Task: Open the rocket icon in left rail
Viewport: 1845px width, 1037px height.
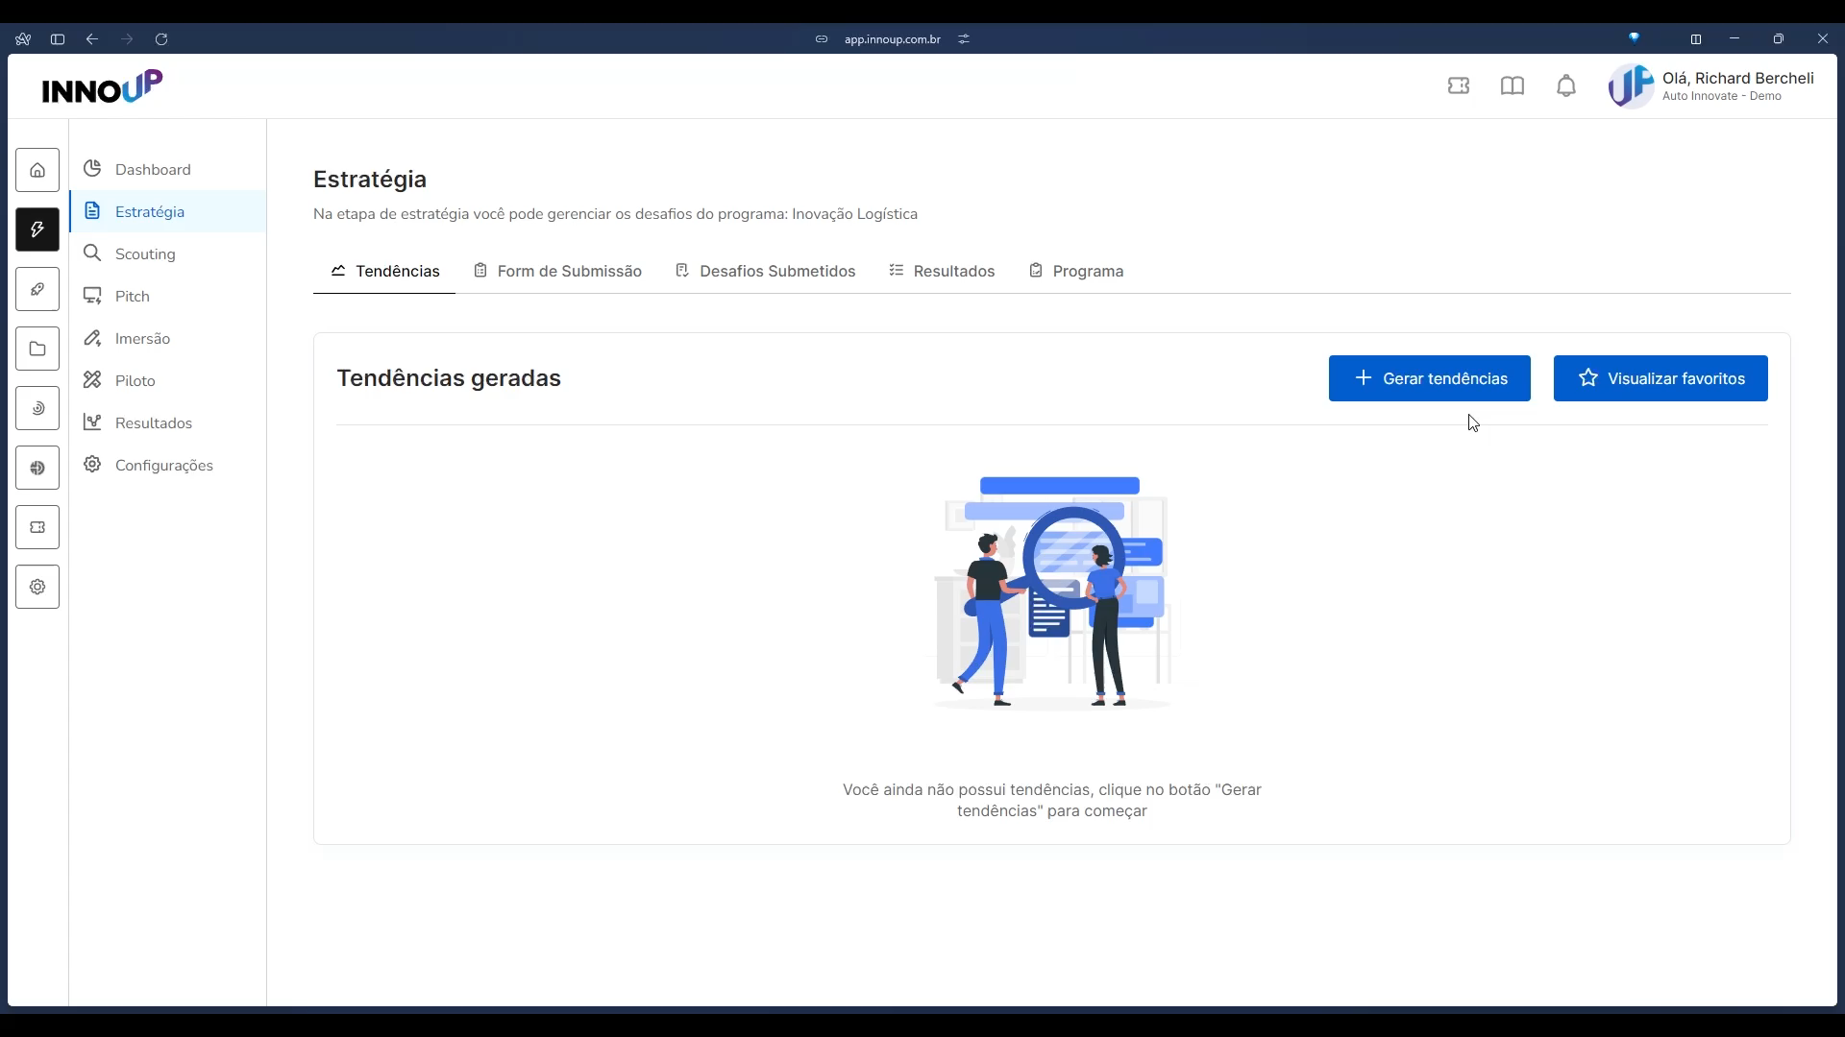Action: coord(37,289)
